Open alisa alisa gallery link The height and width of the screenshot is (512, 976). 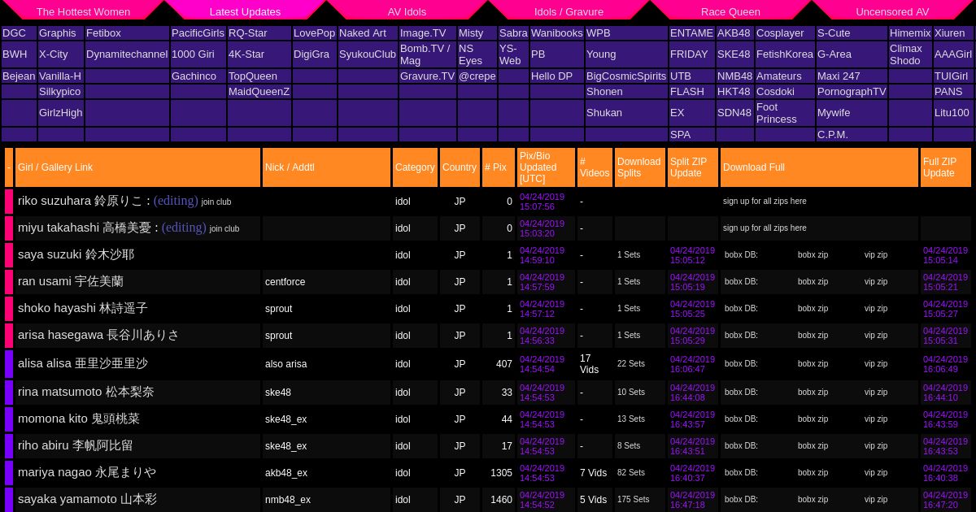coord(82,363)
